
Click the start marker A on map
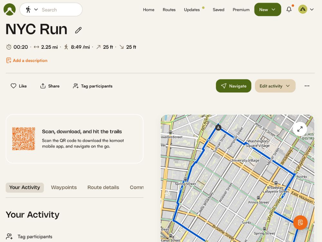point(218,128)
